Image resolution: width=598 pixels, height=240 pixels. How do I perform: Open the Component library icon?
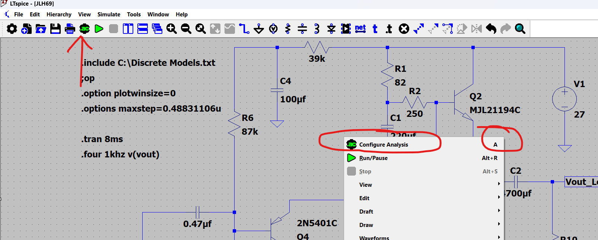pyautogui.click(x=346, y=29)
